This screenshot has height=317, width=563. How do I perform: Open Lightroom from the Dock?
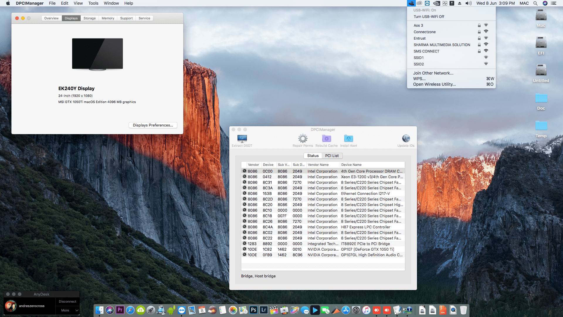pyautogui.click(x=264, y=310)
